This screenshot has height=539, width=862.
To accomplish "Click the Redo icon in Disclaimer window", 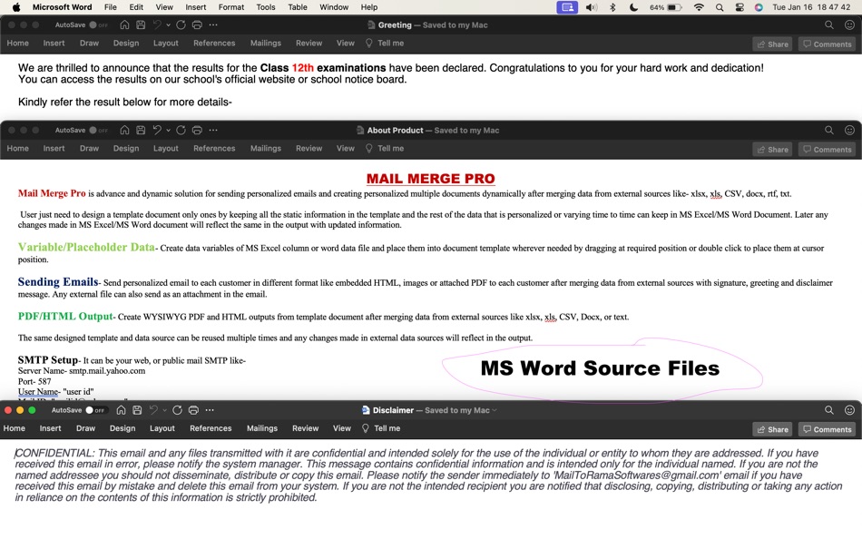I will [178, 410].
